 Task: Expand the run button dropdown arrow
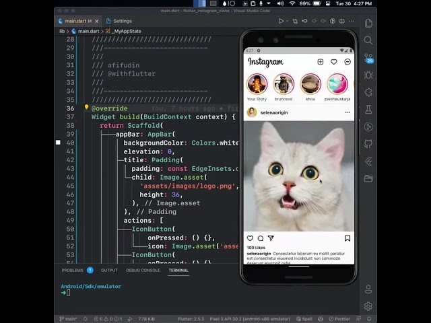pos(288,21)
